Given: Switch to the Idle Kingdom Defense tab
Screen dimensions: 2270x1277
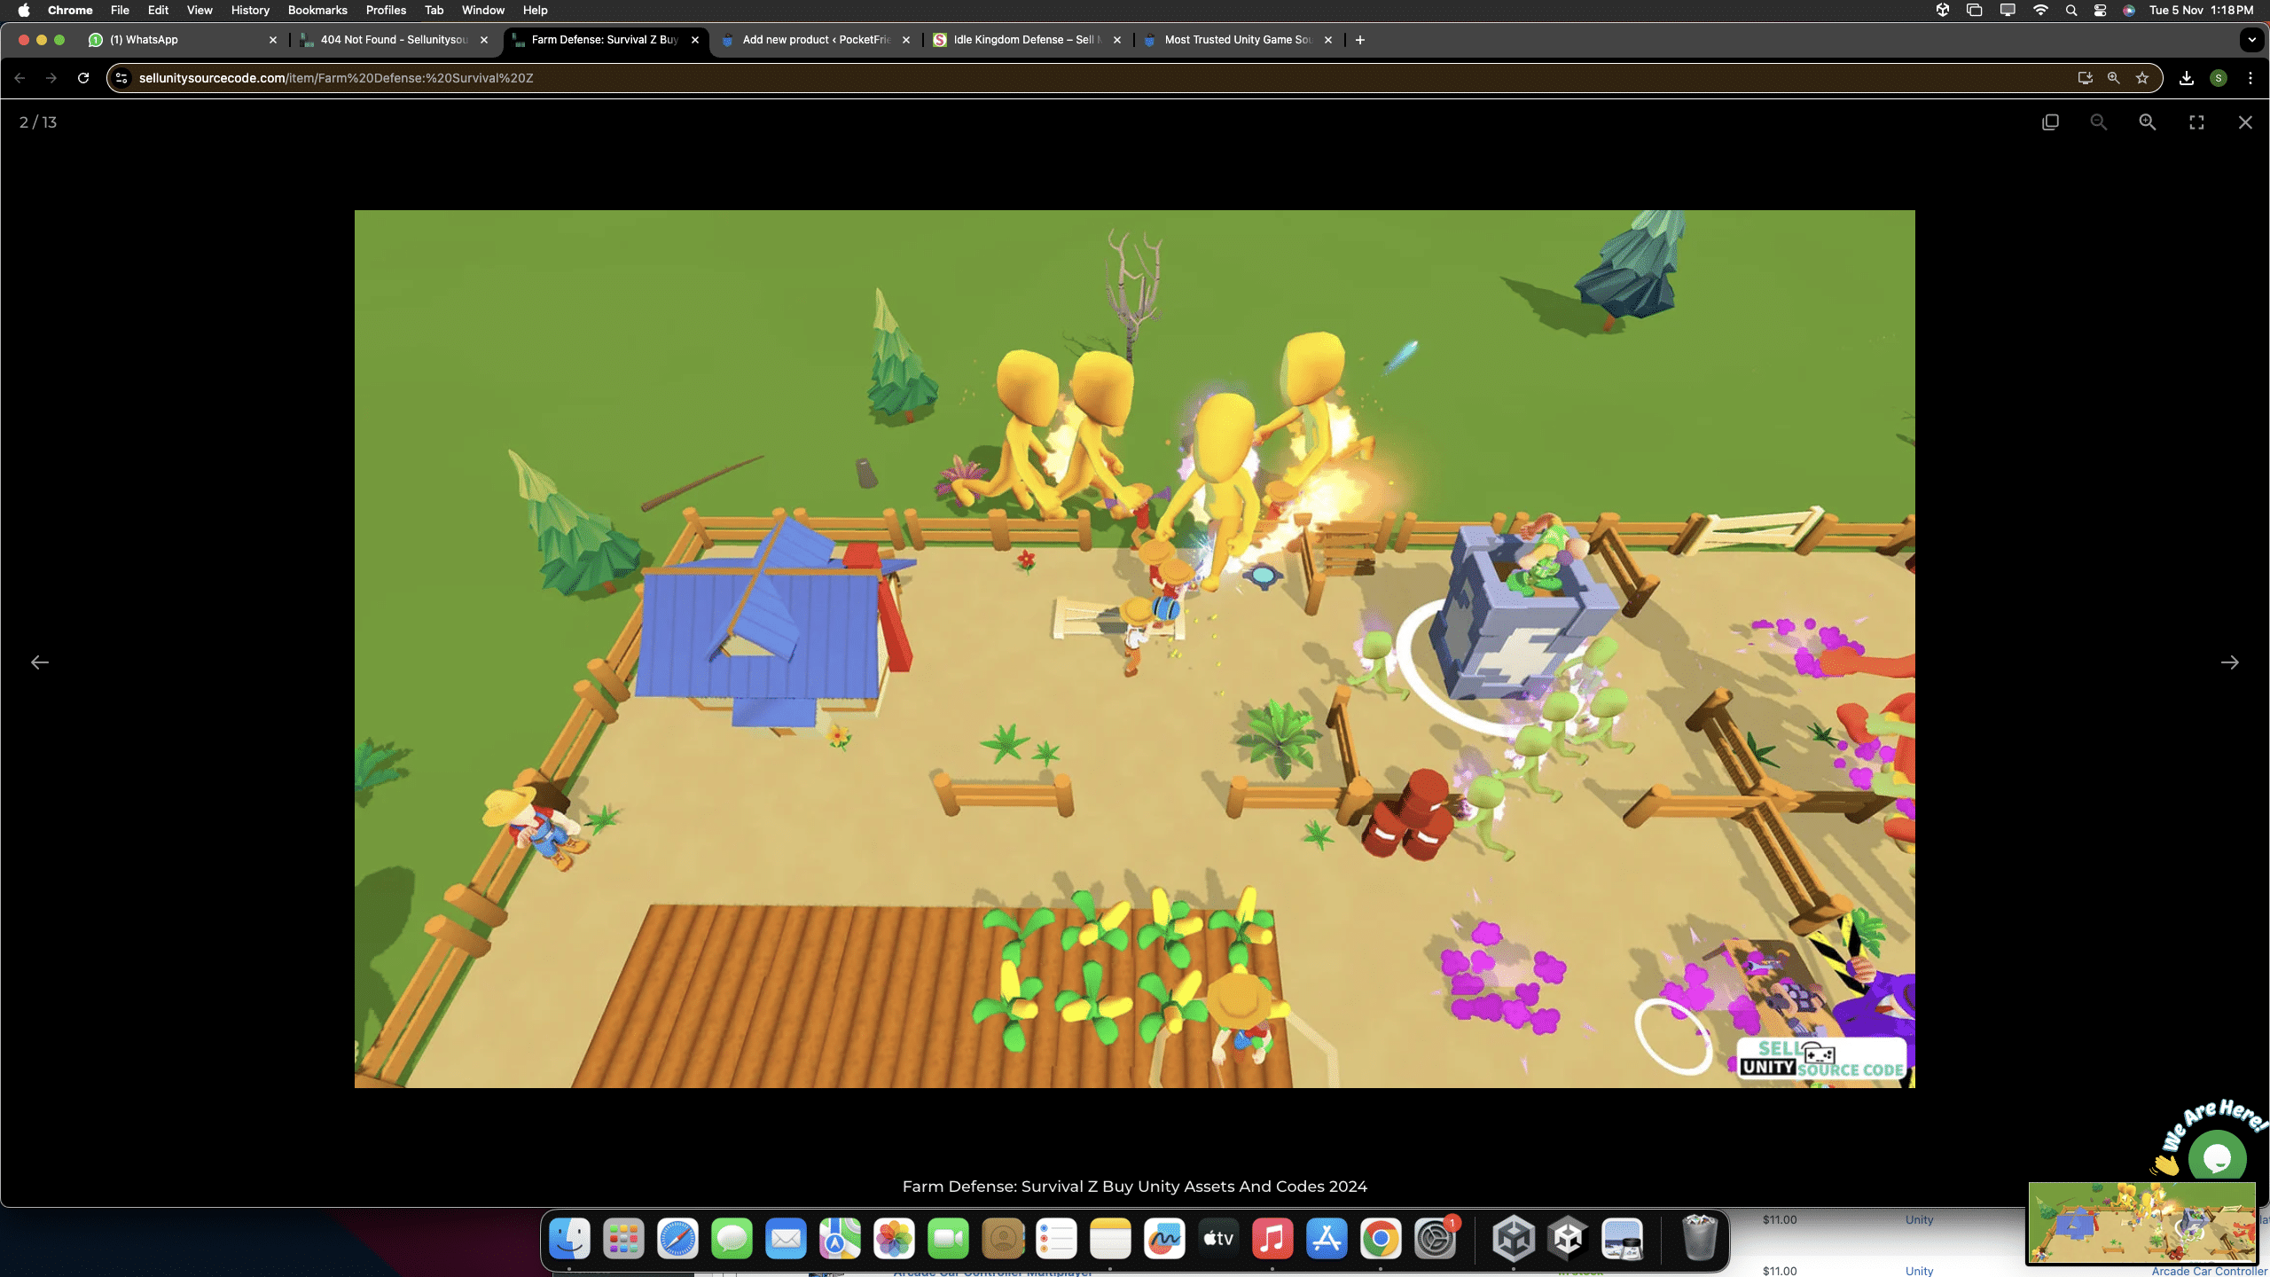Looking at the screenshot, I should click(1028, 40).
